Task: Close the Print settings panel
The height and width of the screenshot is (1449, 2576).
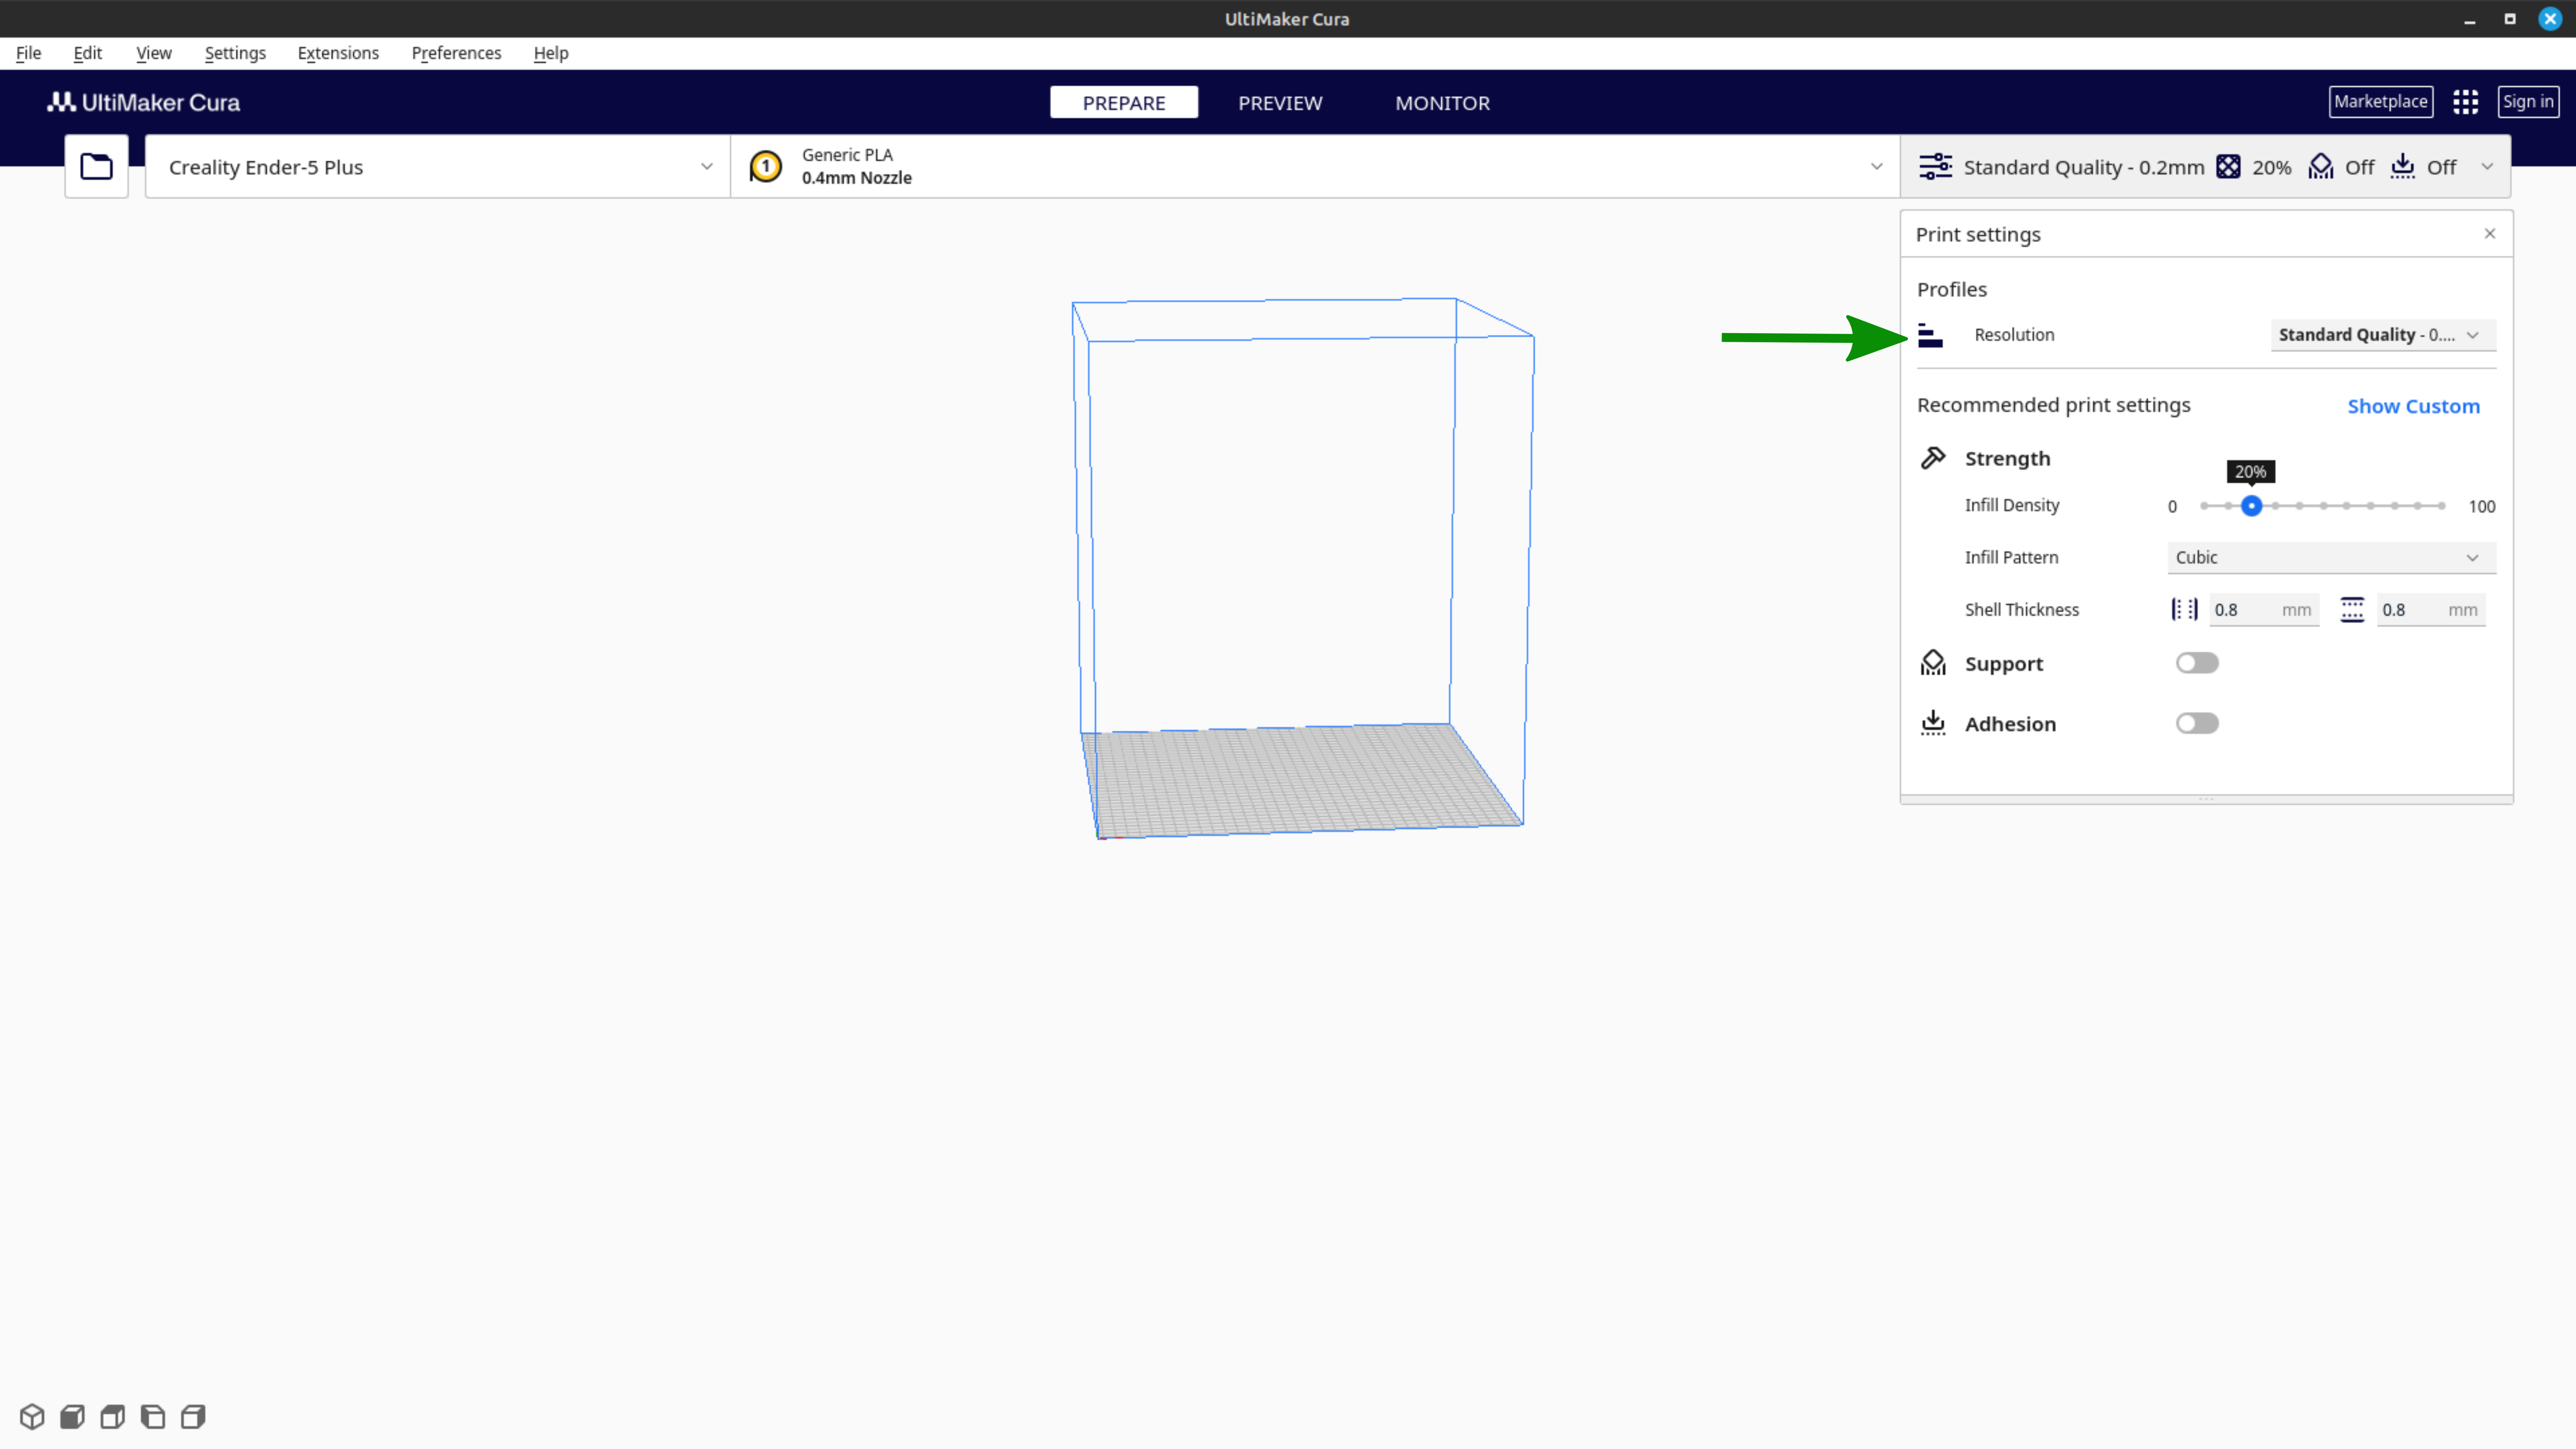Action: [x=2490, y=233]
